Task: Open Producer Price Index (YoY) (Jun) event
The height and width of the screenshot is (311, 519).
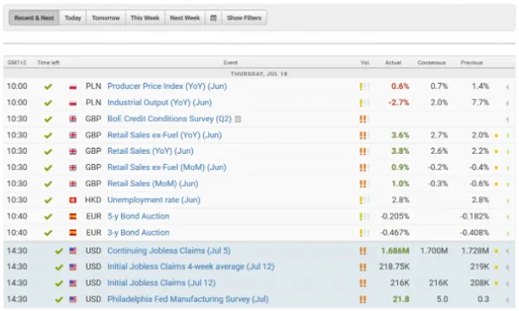Action: click(x=167, y=86)
